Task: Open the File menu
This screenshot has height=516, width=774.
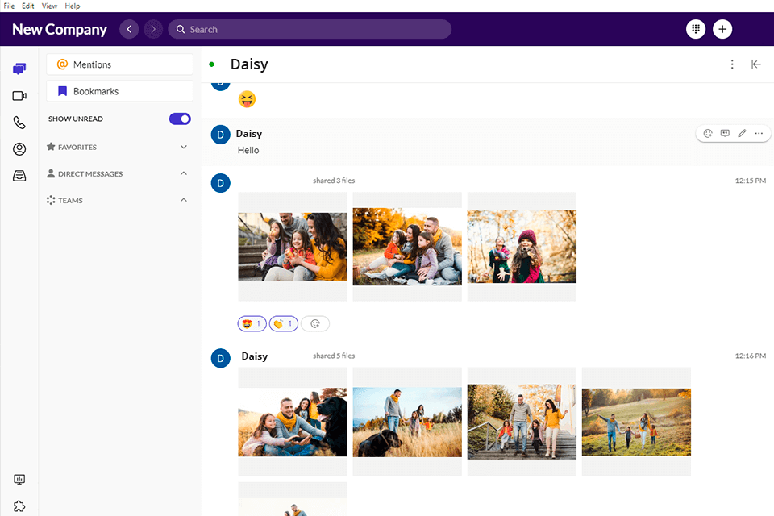Action: 9,6
